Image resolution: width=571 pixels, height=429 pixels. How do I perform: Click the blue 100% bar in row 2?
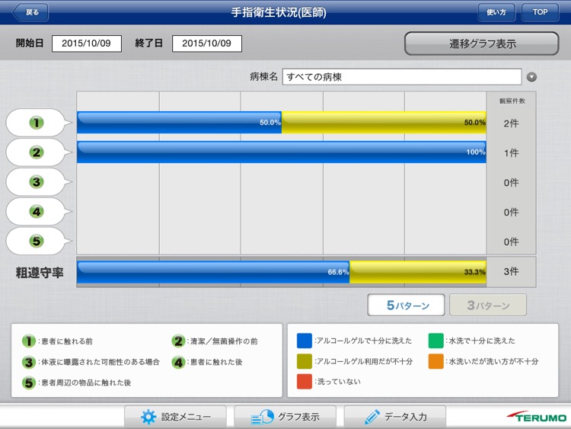(x=282, y=152)
